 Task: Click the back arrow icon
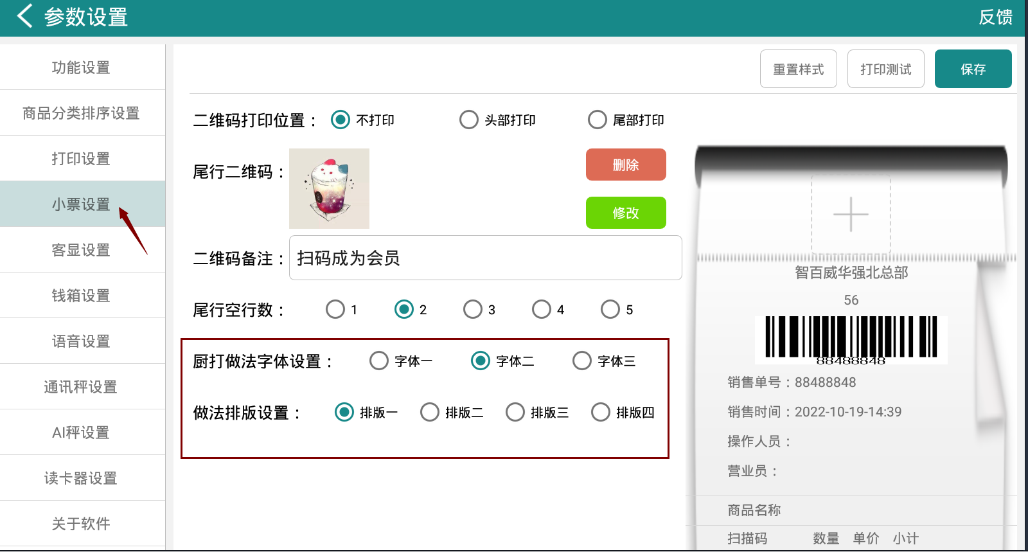point(24,16)
